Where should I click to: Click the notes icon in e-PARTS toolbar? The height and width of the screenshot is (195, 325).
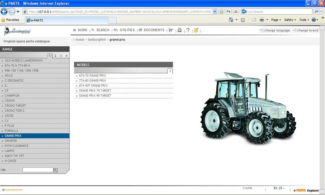[196, 30]
